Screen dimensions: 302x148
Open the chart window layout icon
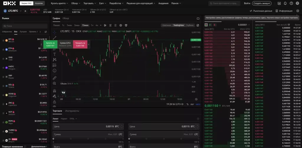[198, 19]
